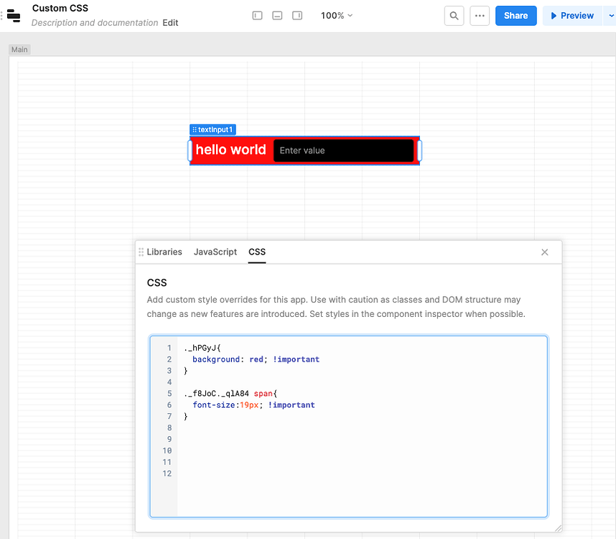Select the textInput1 component on the canvas
Viewport: 616px width, 539px height.
click(x=231, y=150)
